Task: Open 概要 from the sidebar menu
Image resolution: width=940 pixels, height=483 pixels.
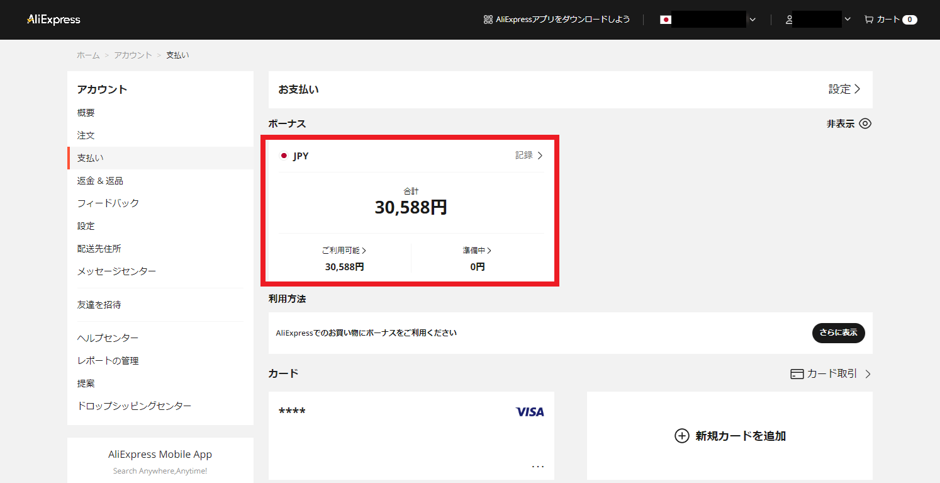Action: 86,112
